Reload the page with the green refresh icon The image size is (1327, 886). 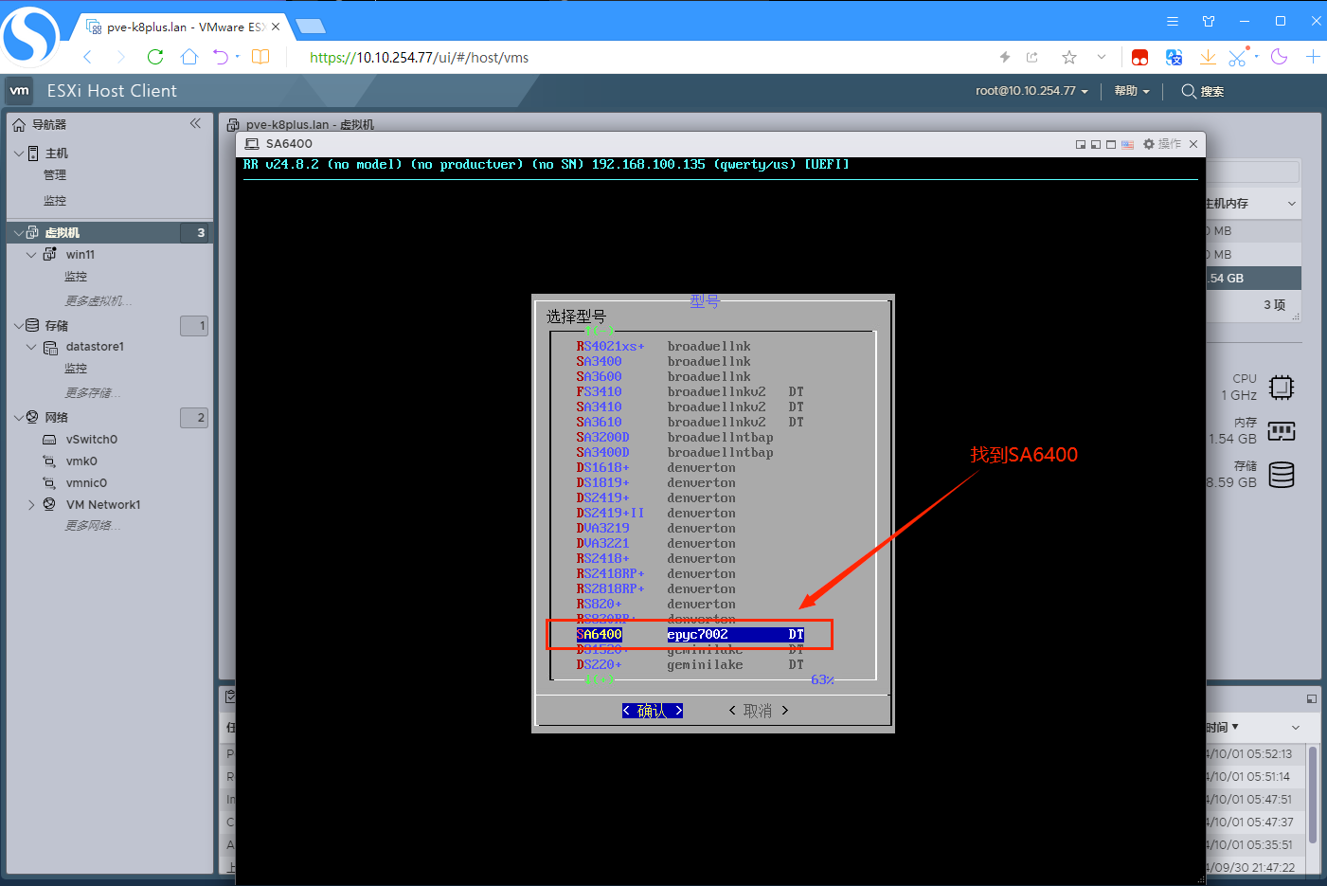coord(155,57)
